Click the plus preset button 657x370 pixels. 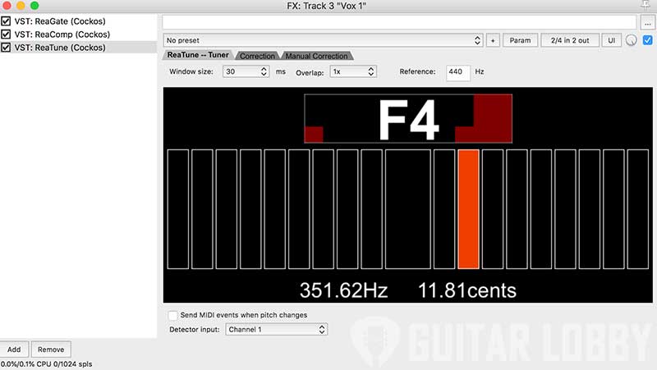(493, 40)
